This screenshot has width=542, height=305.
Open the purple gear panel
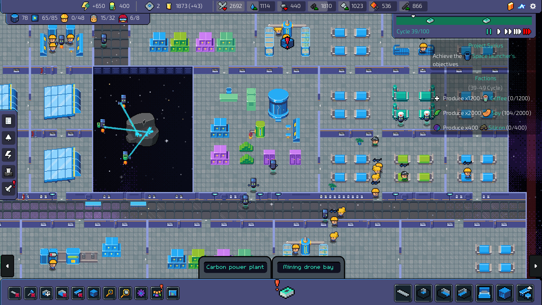[141, 293]
